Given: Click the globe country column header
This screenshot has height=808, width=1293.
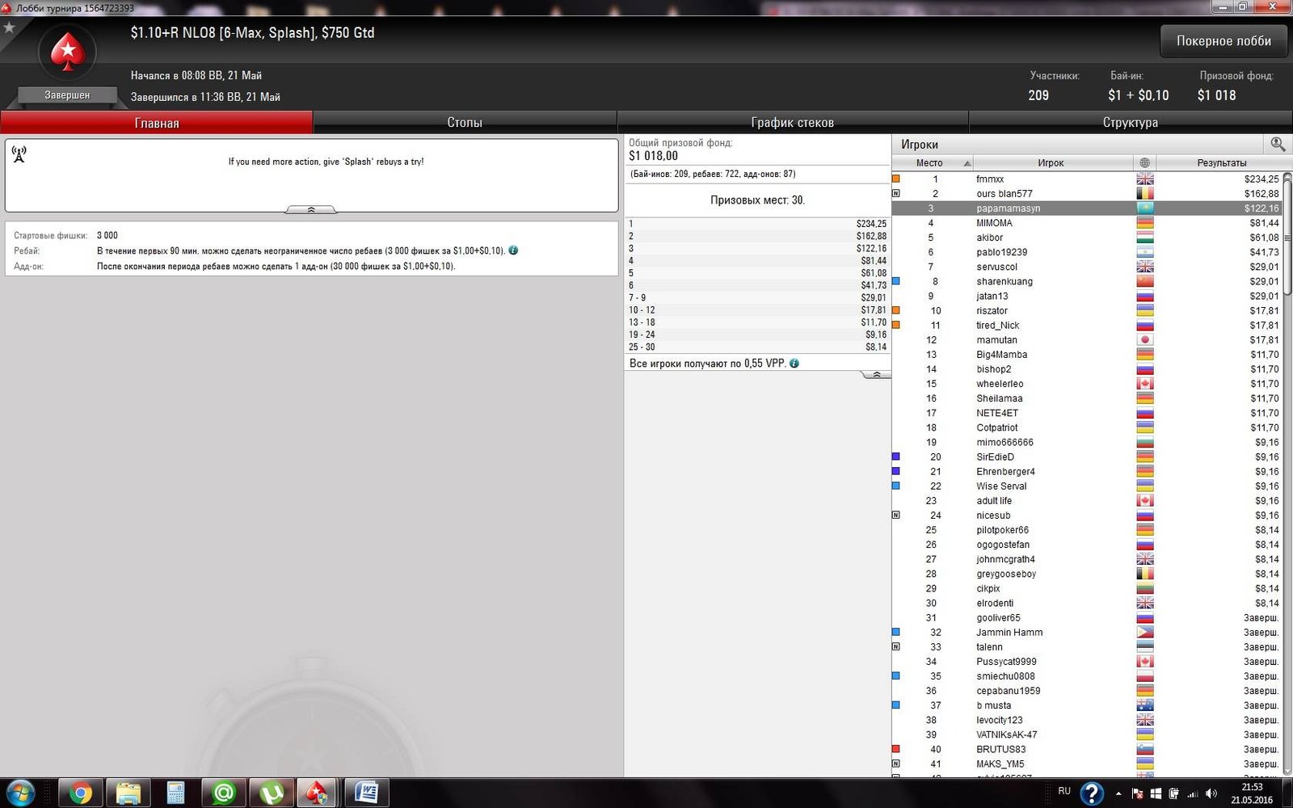Looking at the screenshot, I should pyautogui.click(x=1144, y=162).
